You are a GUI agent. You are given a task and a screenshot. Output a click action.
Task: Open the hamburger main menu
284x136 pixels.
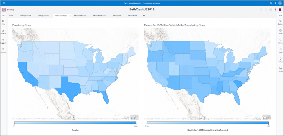4,3
